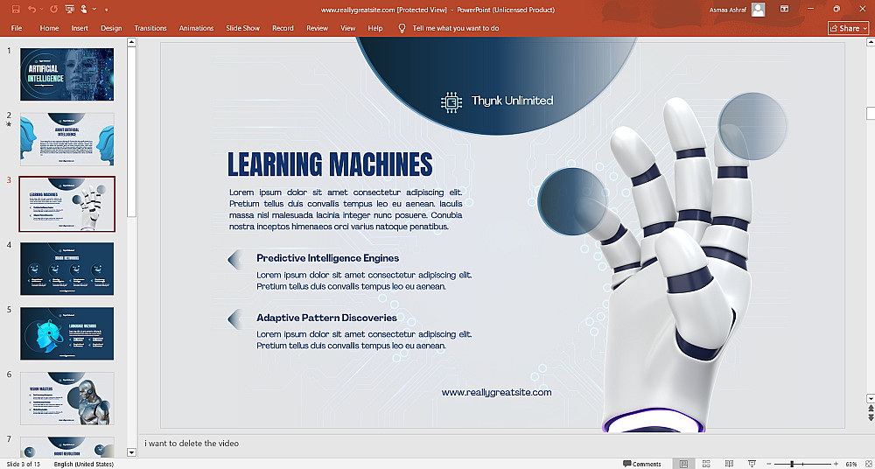Screen dimensions: 875x469
Task: Undo the last action
Action: point(31,9)
